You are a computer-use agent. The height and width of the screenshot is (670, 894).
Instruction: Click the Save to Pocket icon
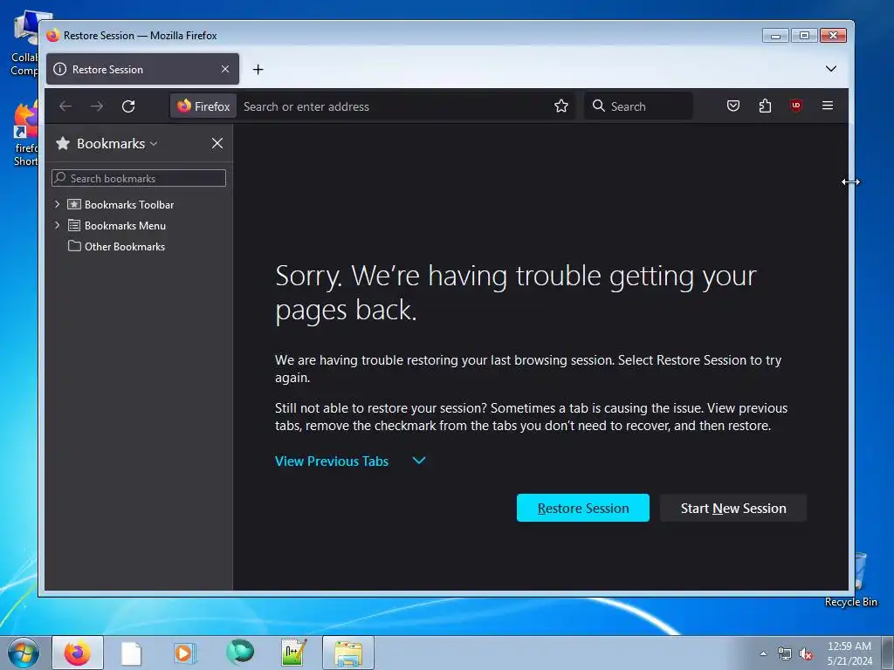click(733, 106)
